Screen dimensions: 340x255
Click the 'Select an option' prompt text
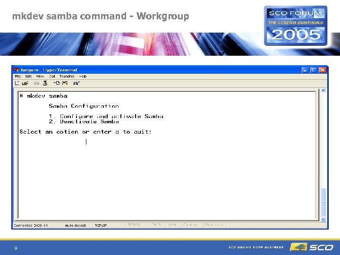click(x=85, y=132)
